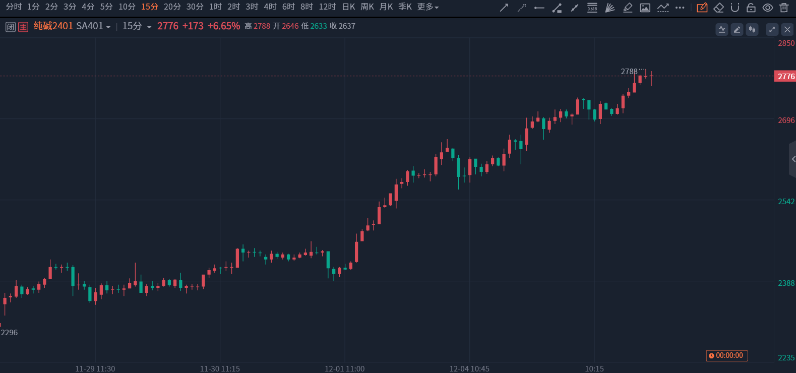796x373 pixels.
Task: Delete all drawings with trash icon
Action: point(784,8)
